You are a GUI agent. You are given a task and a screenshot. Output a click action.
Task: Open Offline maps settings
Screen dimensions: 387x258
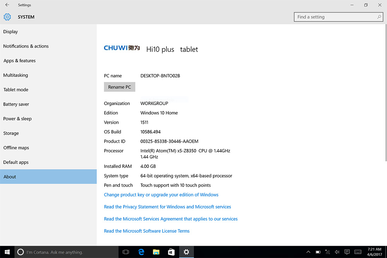(48, 148)
